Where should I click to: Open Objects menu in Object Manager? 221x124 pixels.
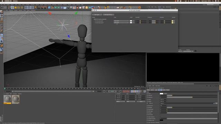[x=160, y=7]
